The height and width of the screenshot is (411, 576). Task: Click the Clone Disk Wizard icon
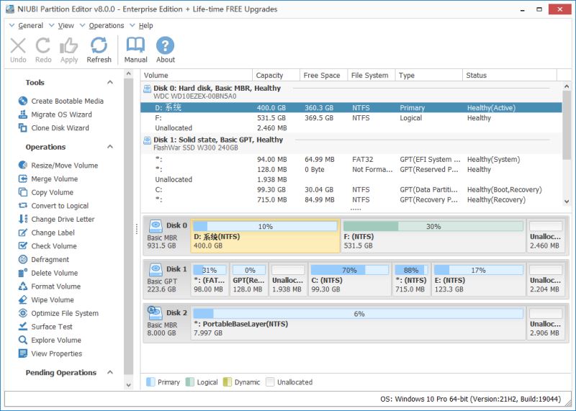[23, 128]
